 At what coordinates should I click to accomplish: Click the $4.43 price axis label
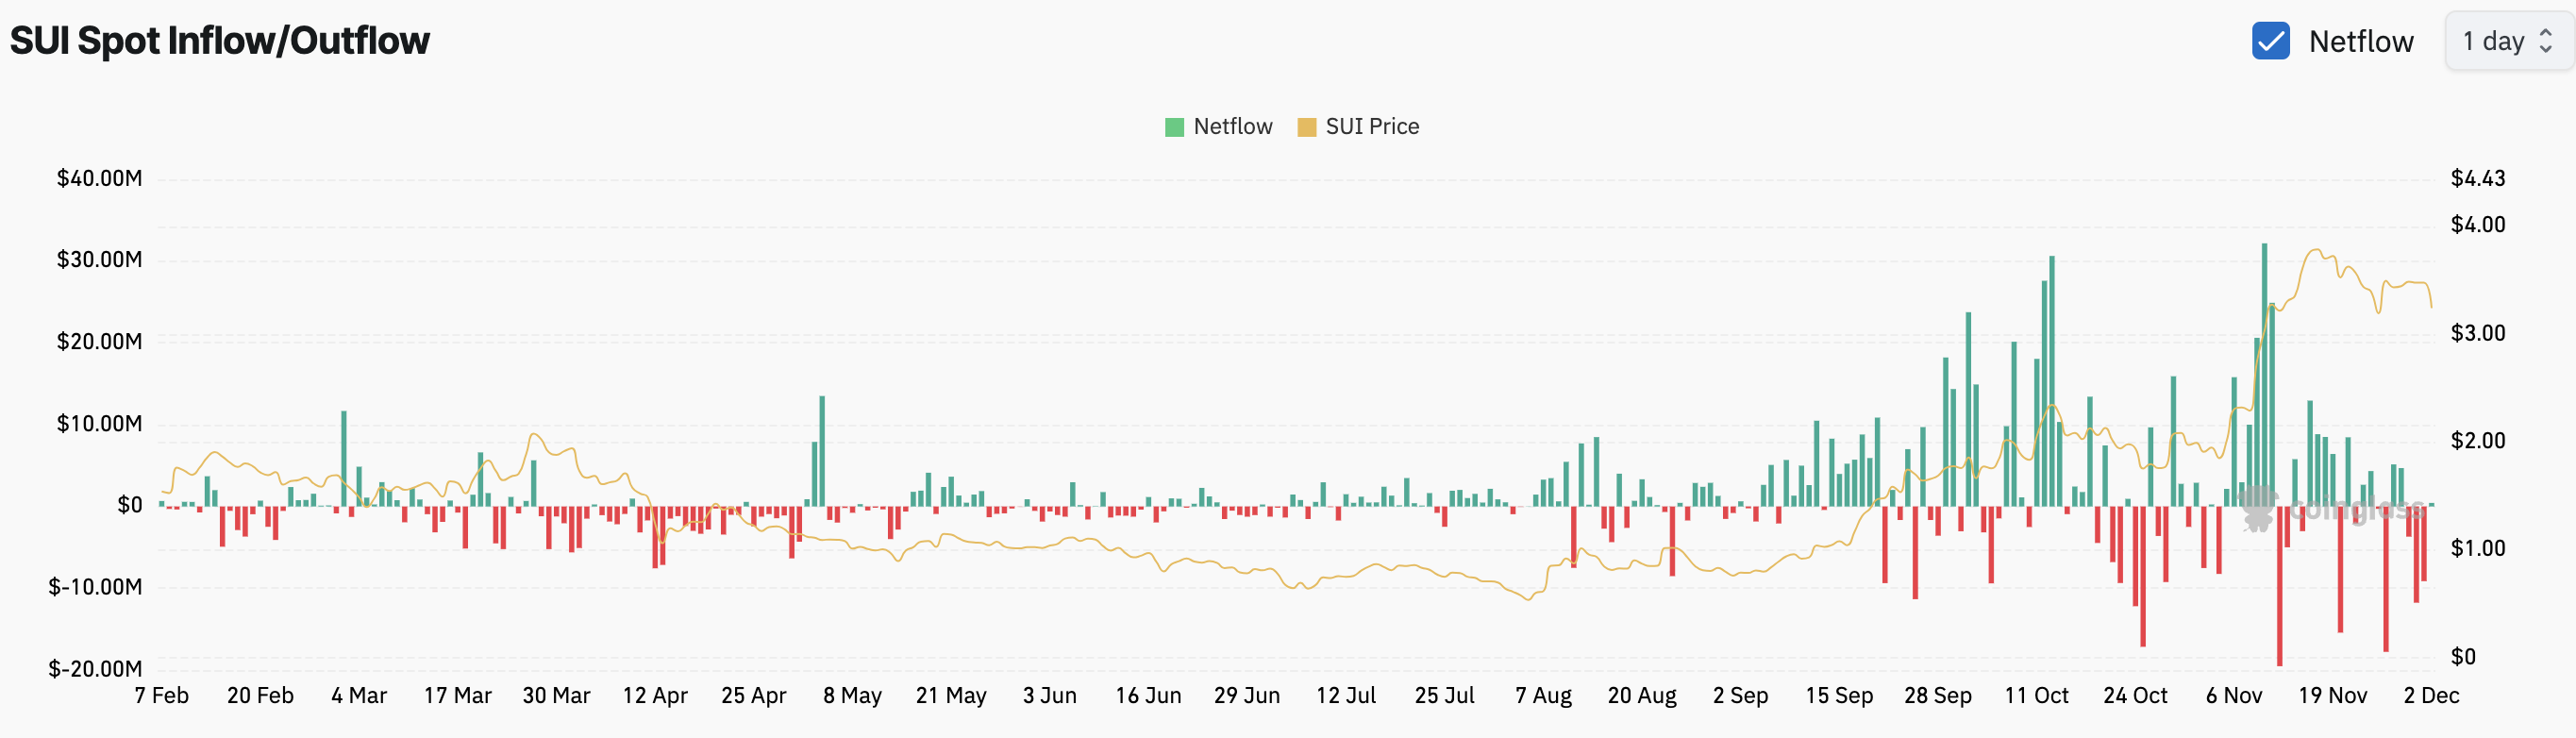point(2477,178)
